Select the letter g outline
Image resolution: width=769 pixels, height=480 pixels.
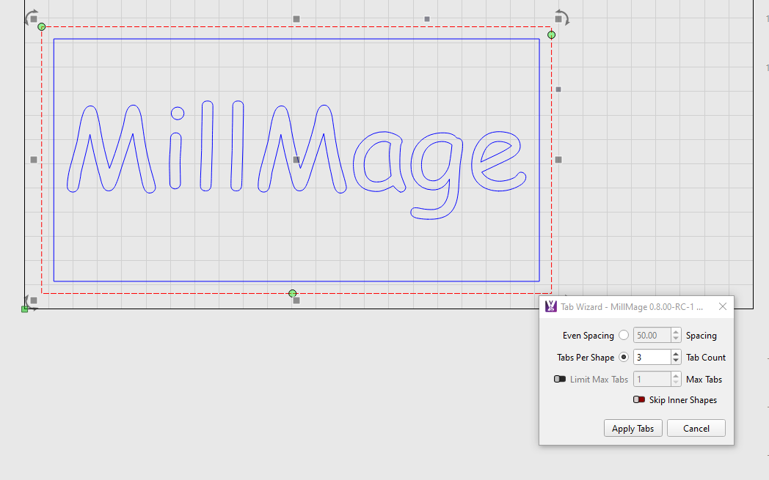(x=437, y=175)
